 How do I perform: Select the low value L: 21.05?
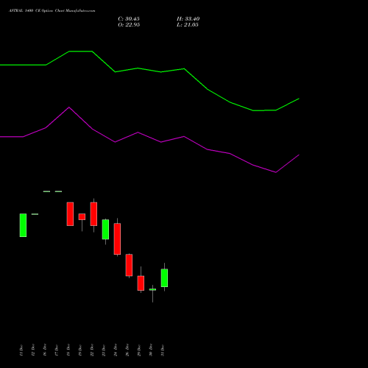(x=188, y=25)
